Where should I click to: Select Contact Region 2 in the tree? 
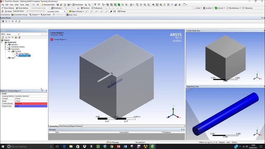click(24, 55)
